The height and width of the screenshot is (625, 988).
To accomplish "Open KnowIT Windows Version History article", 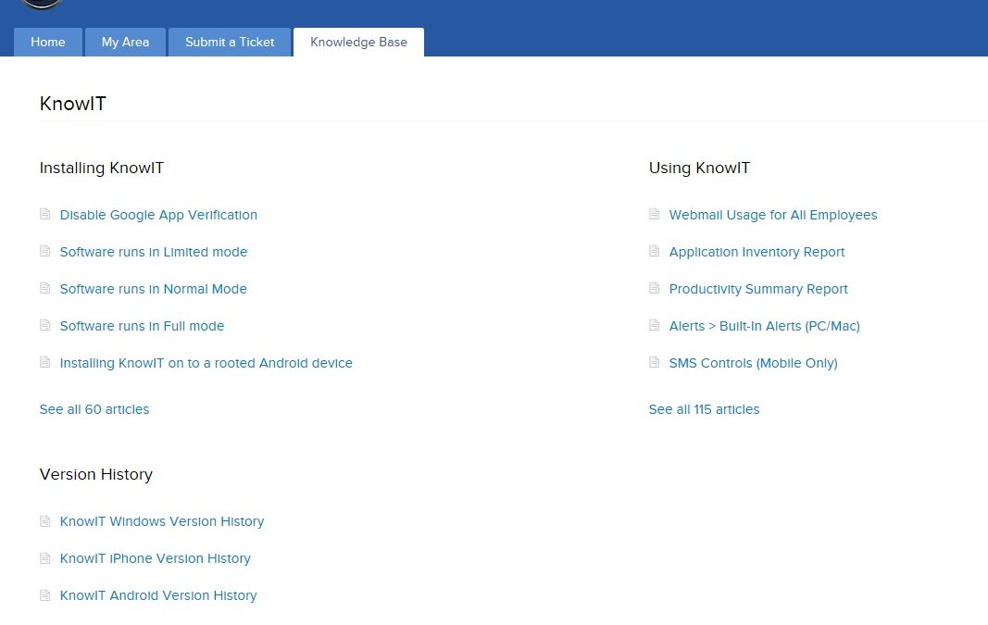I will (x=162, y=521).
